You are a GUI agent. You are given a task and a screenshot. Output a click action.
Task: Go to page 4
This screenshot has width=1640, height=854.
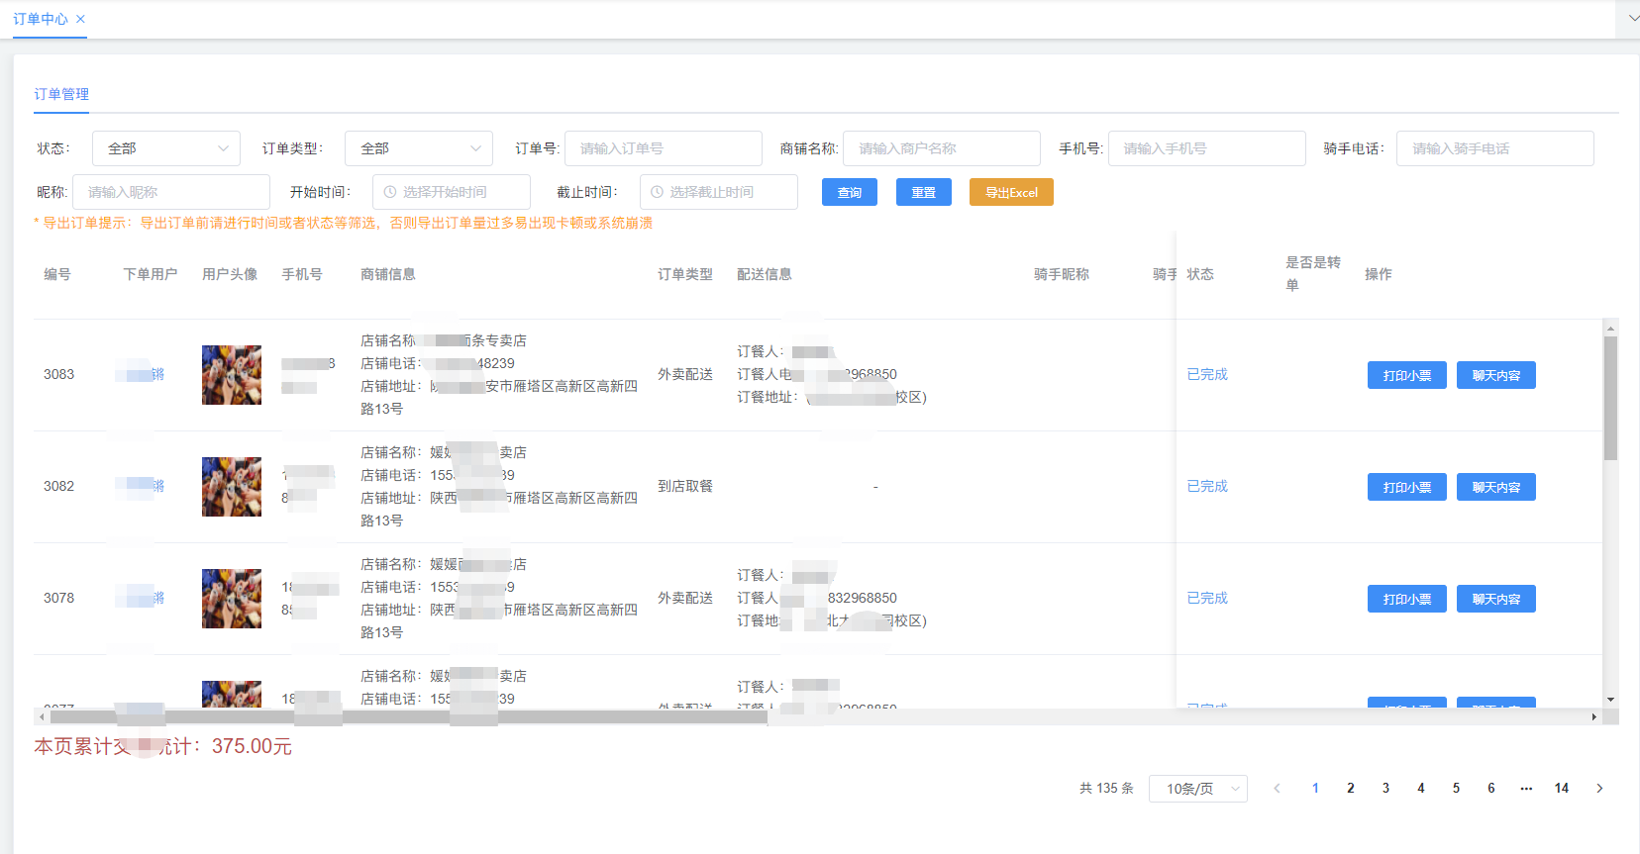click(1421, 789)
